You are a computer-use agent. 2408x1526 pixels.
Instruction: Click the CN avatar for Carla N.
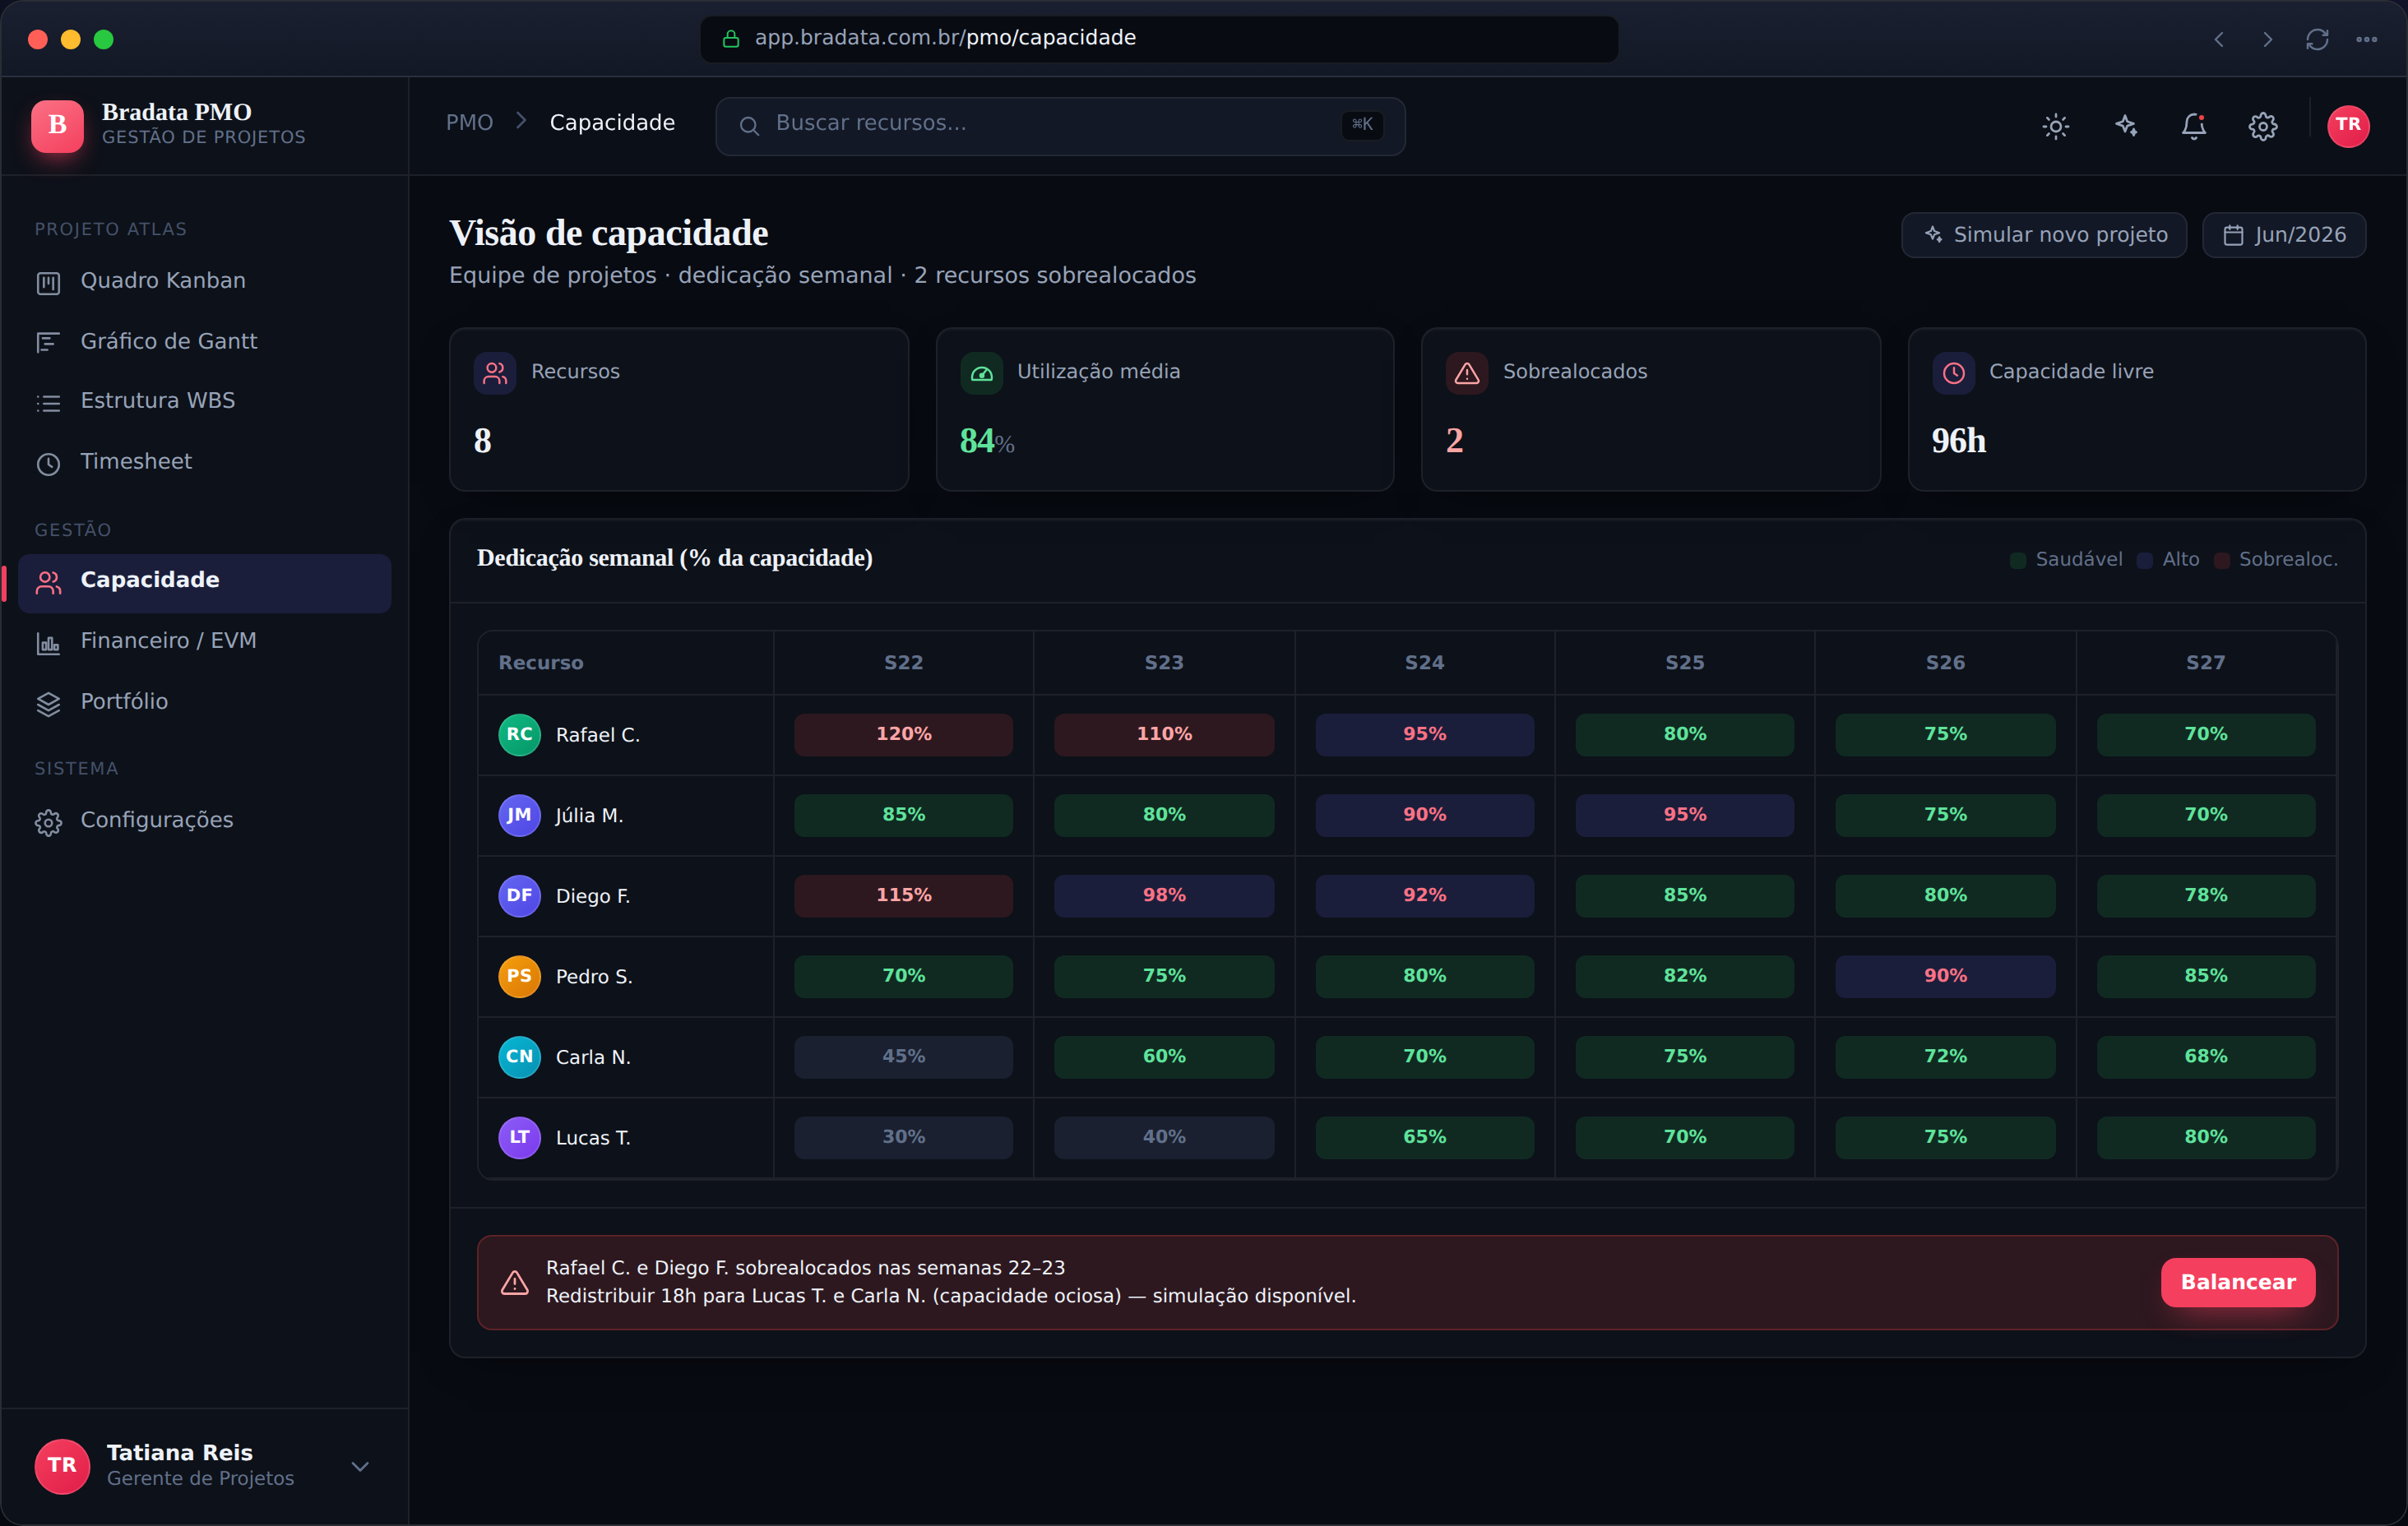[519, 1057]
